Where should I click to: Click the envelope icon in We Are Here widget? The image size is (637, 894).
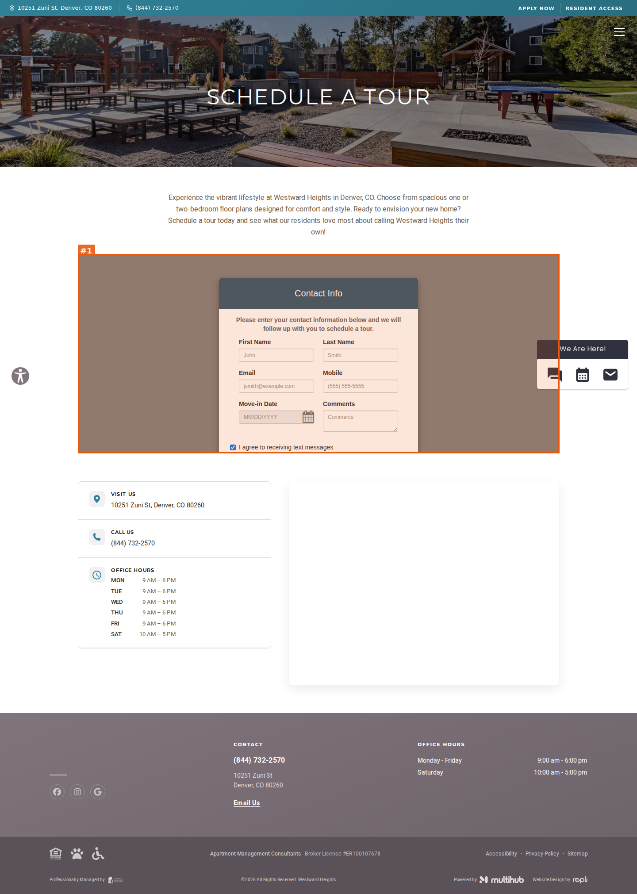tap(610, 375)
